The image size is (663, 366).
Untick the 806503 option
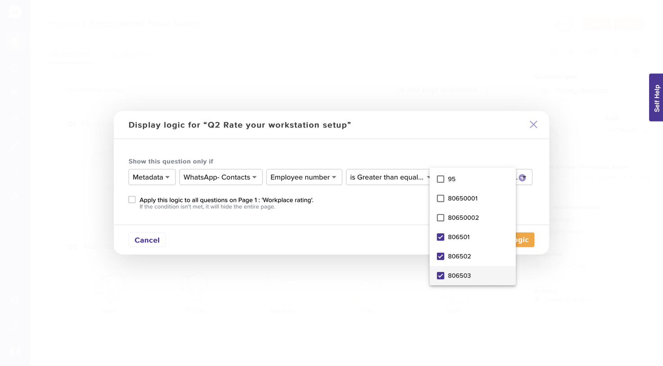(x=441, y=276)
